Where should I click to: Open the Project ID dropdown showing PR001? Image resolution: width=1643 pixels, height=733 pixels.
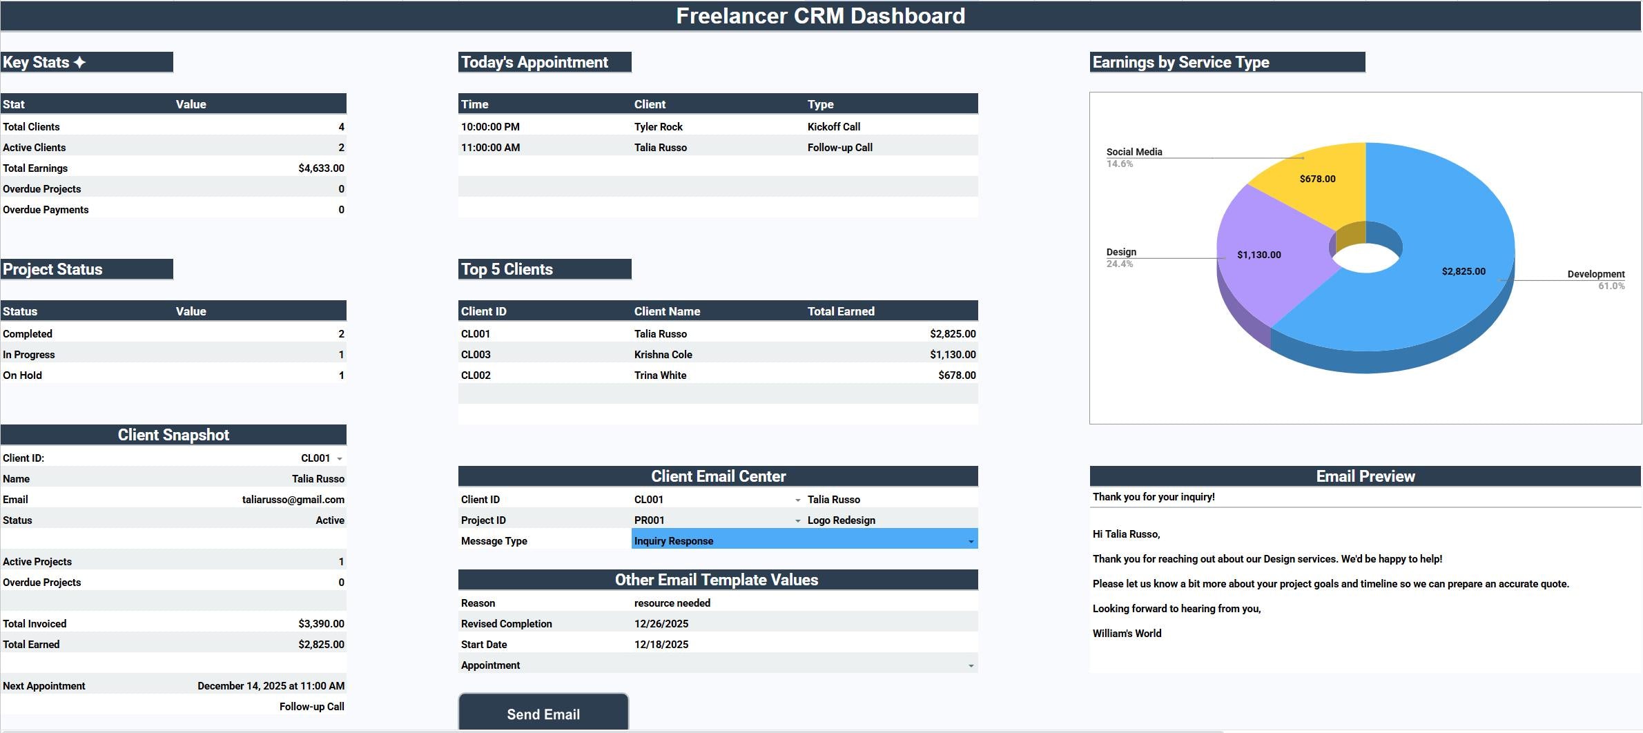[x=797, y=520]
